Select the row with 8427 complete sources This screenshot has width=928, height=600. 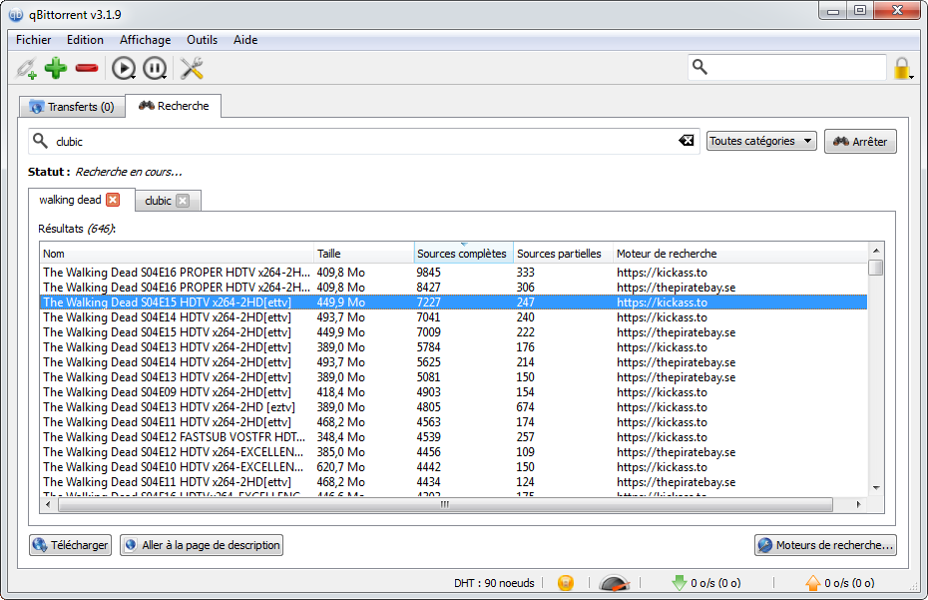(x=453, y=288)
